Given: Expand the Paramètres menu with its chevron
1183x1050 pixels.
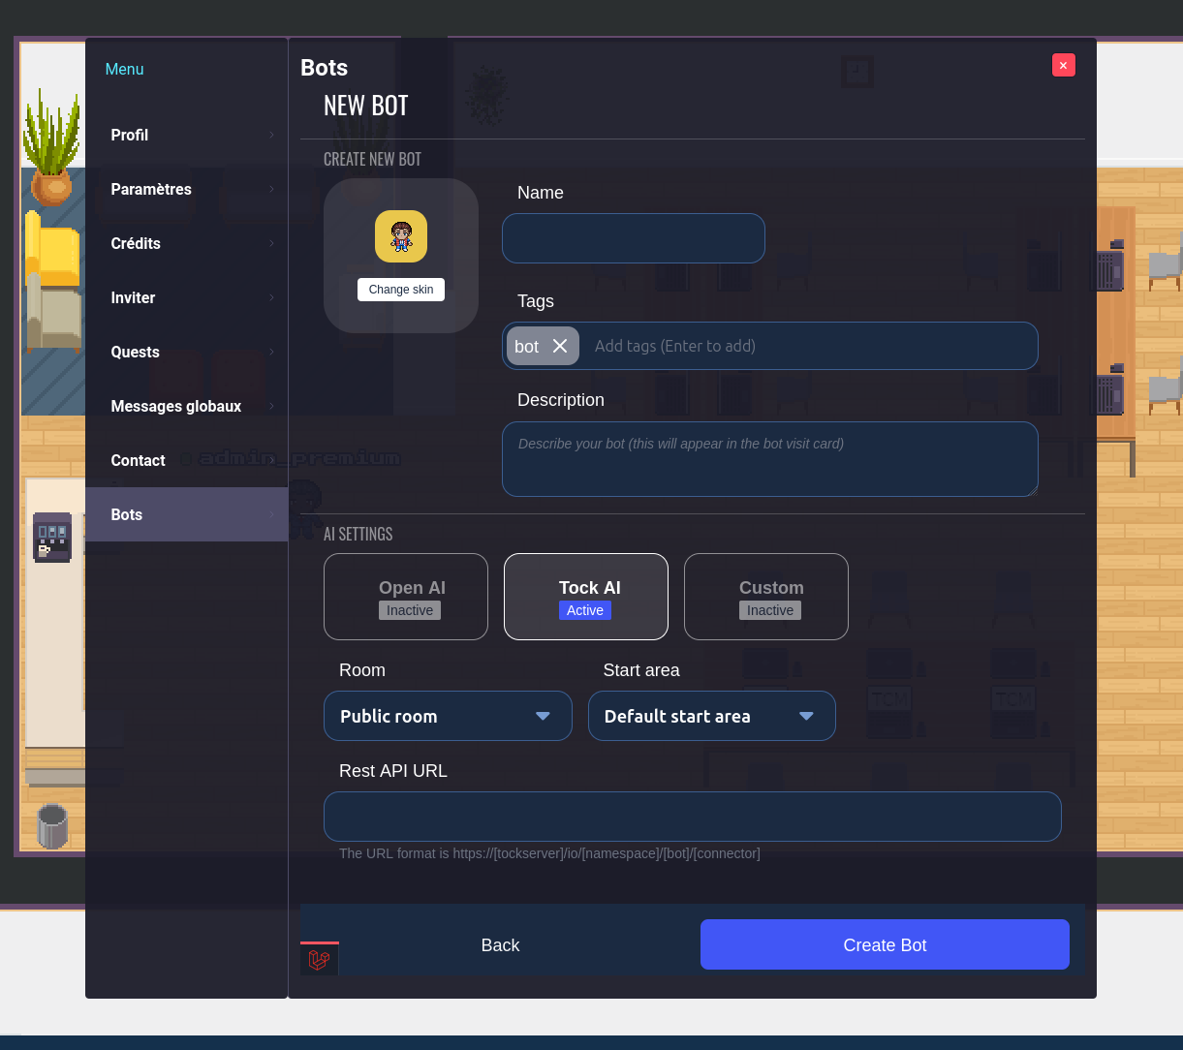Looking at the screenshot, I should 270,189.
